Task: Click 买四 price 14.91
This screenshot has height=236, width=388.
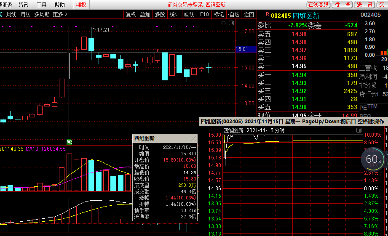Action: tap(299, 99)
